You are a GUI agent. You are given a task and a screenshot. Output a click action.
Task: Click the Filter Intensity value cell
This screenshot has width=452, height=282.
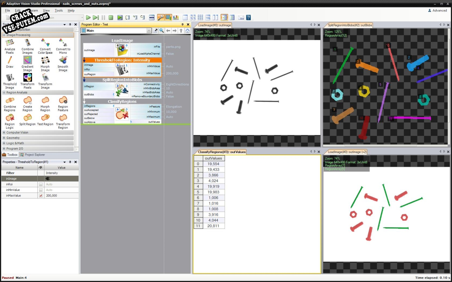coord(62,173)
